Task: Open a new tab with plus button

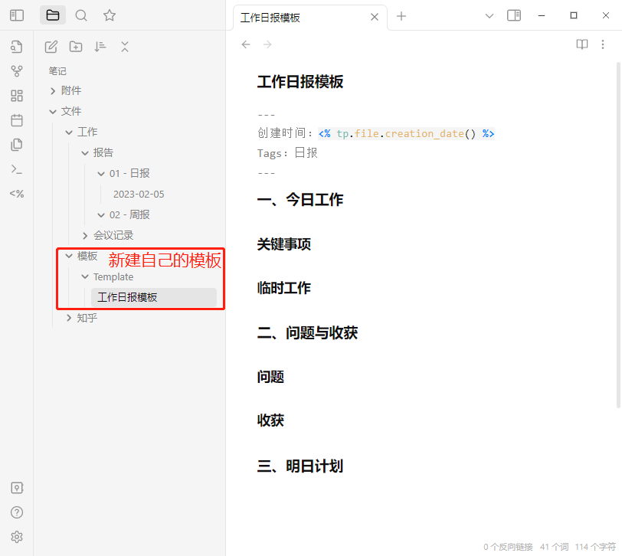Action: pyautogui.click(x=401, y=16)
